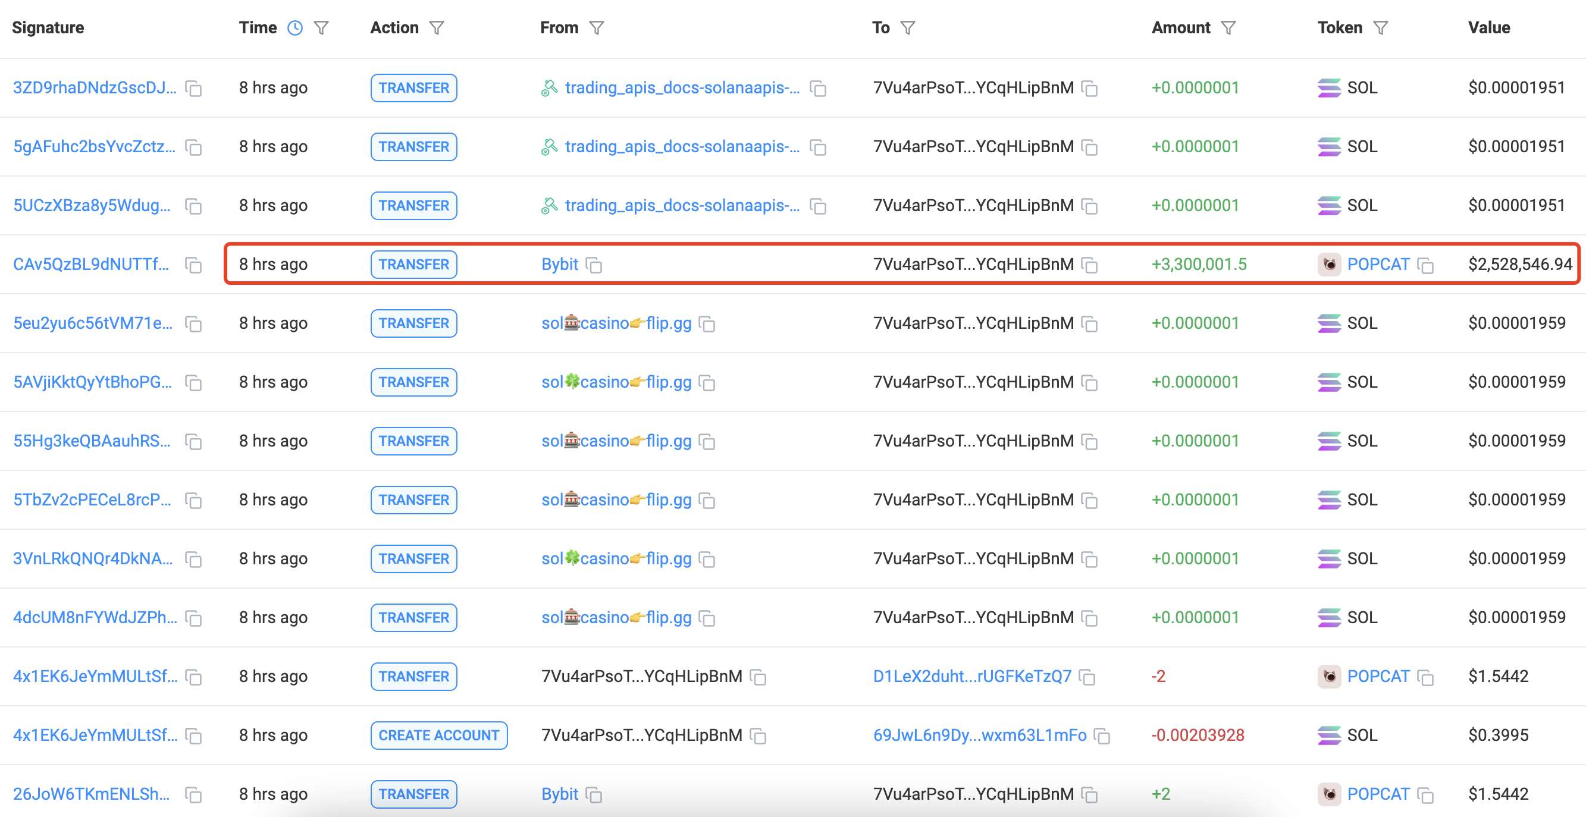Select amount +3,300,001.5
The height and width of the screenshot is (817, 1586).
[x=1199, y=265]
